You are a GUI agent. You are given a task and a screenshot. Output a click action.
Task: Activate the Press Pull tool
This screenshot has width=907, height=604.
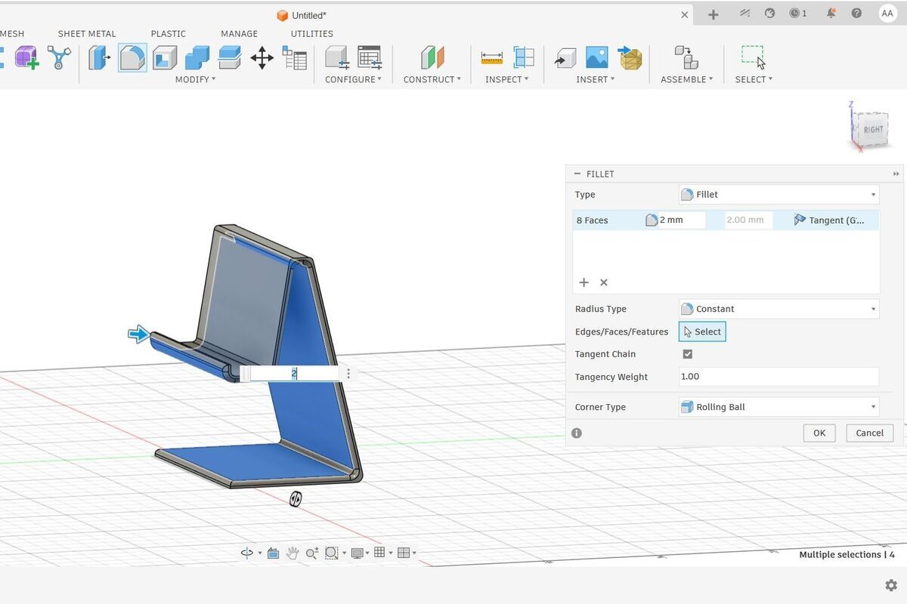[x=99, y=57]
